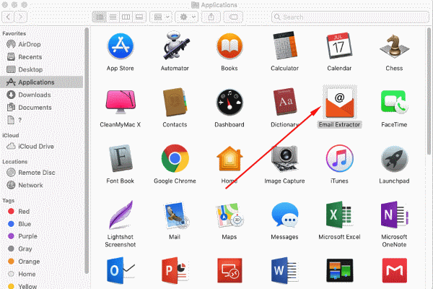Select the red M app icon
The image size is (433, 289).
394,270
